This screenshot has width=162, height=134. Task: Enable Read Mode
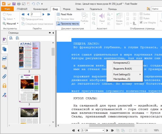tap(64, 14)
